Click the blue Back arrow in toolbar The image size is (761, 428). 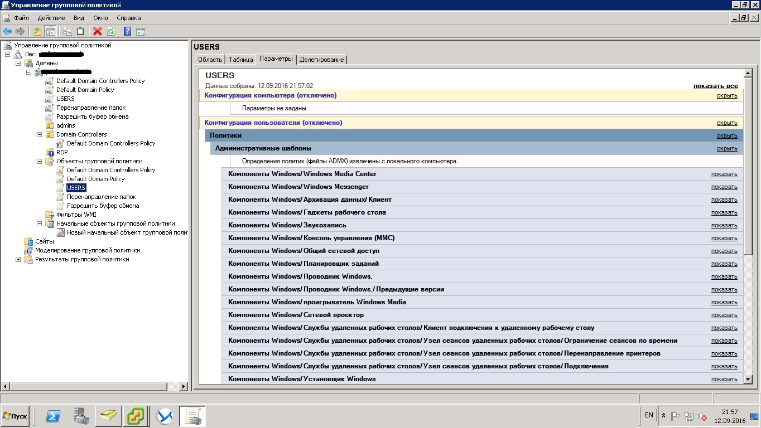[7, 32]
